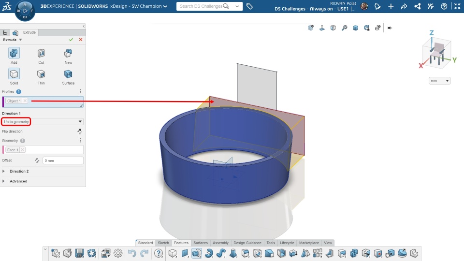This screenshot has width=464, height=261.
Task: Confirm the Extrude with the green checkmark
Action: point(71,40)
